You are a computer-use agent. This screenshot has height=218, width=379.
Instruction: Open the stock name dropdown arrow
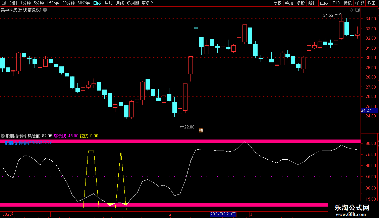[x=45, y=10]
